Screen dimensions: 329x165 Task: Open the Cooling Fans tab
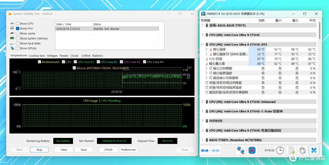(x=37, y=56)
